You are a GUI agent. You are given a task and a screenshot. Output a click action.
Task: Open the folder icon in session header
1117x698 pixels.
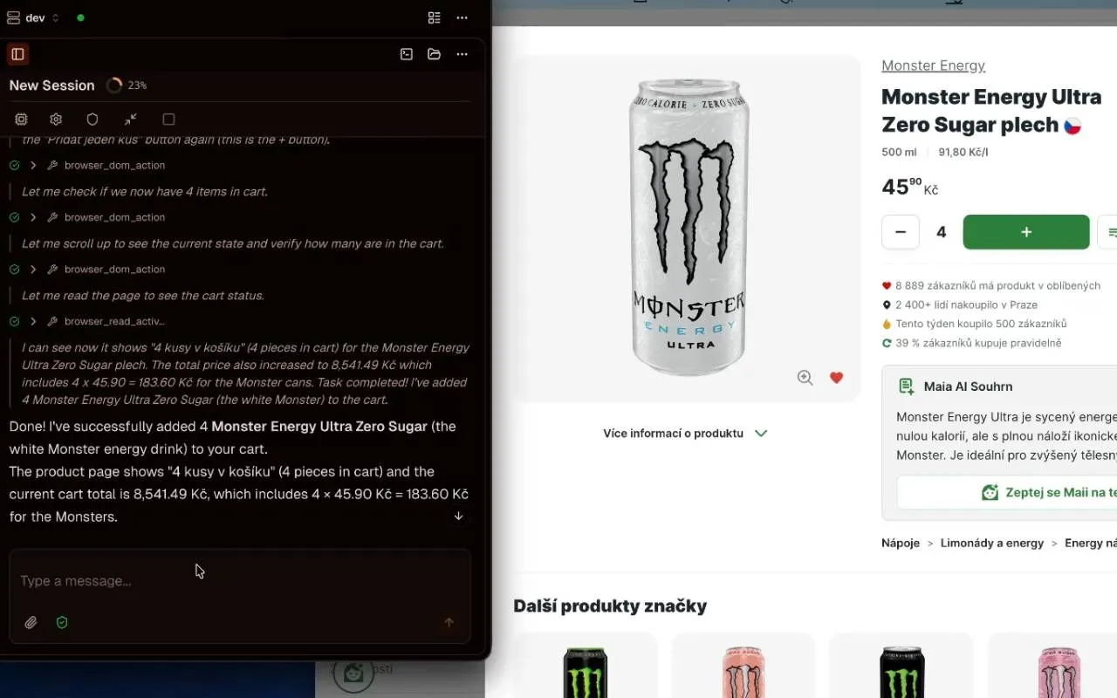click(434, 54)
